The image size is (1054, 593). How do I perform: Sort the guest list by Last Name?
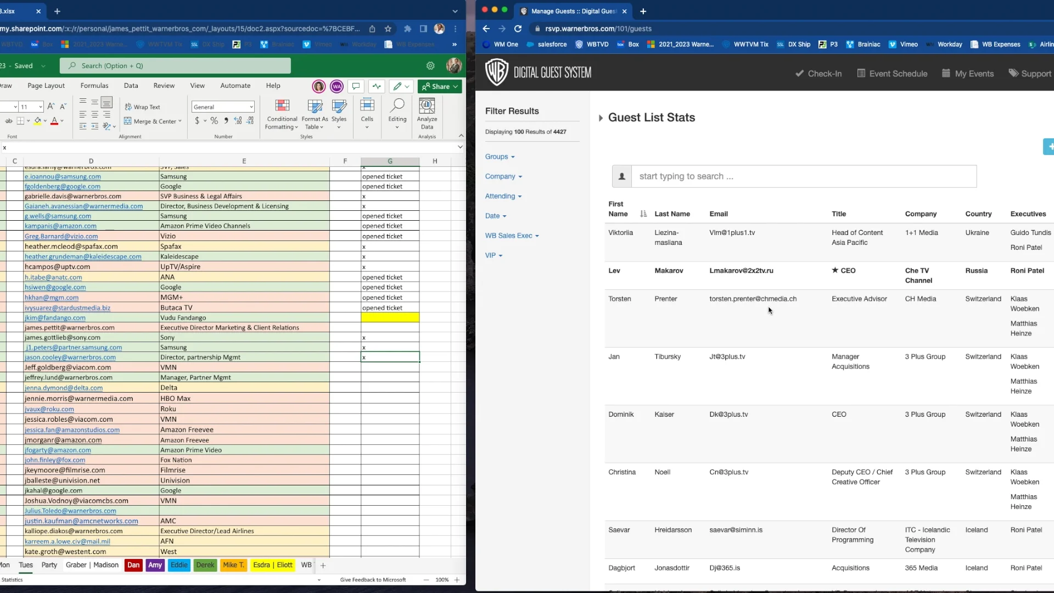point(672,214)
